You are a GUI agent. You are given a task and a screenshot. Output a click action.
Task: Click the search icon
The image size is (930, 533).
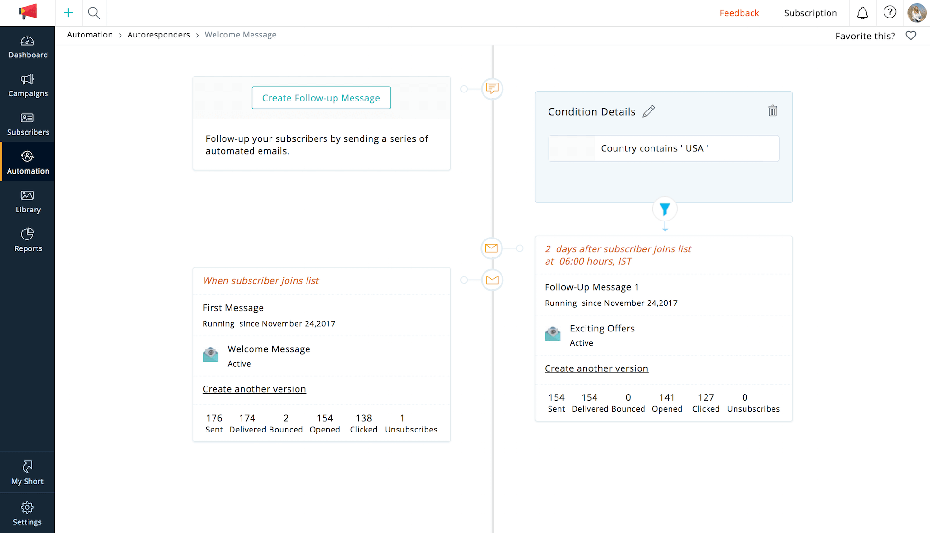pyautogui.click(x=94, y=13)
